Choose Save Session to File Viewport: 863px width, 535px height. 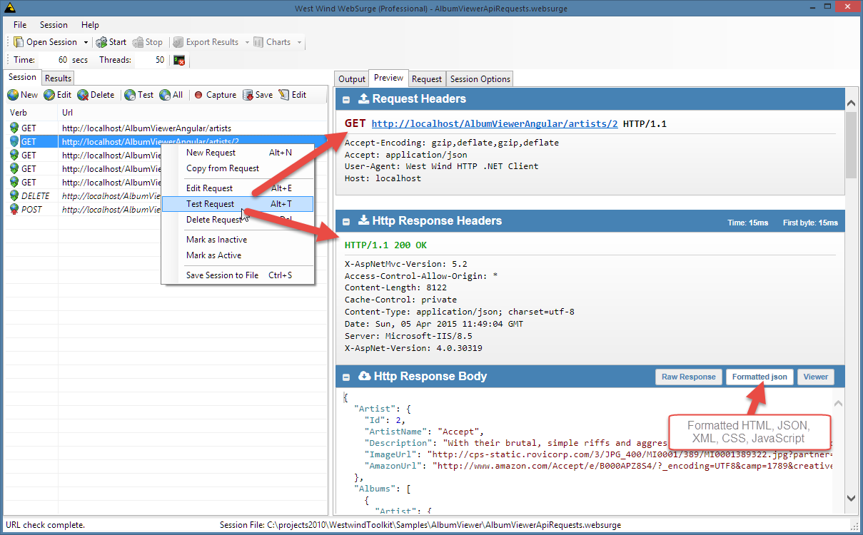[238, 275]
